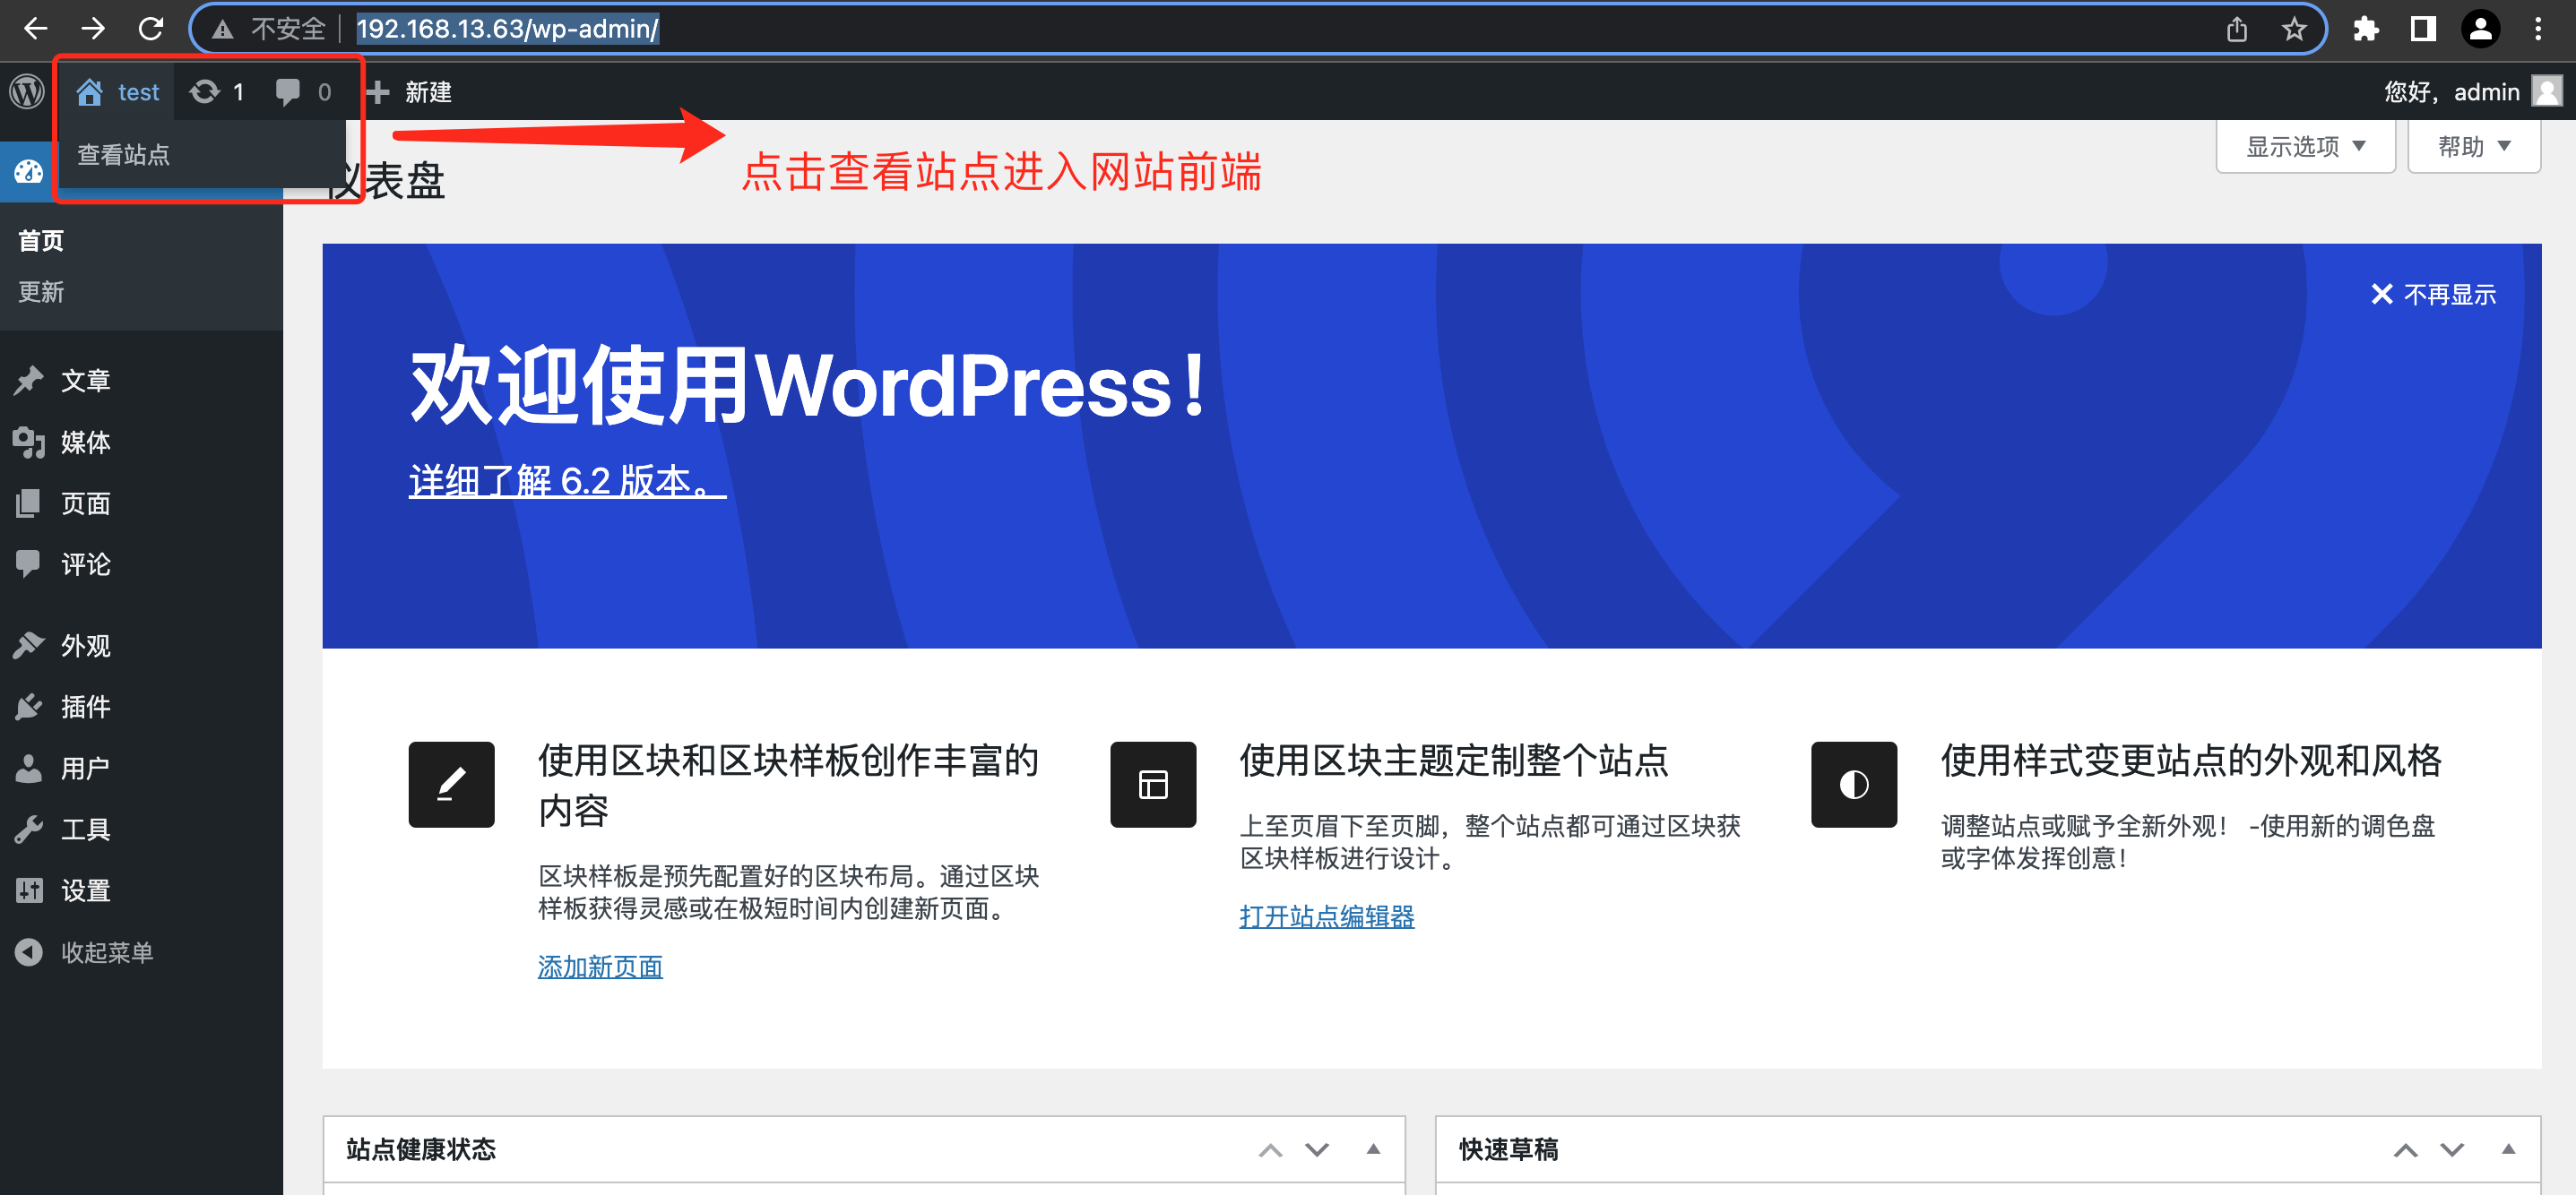Click the WordPress logo icon in admin bar
This screenshot has height=1195, width=2576.
(x=27, y=92)
